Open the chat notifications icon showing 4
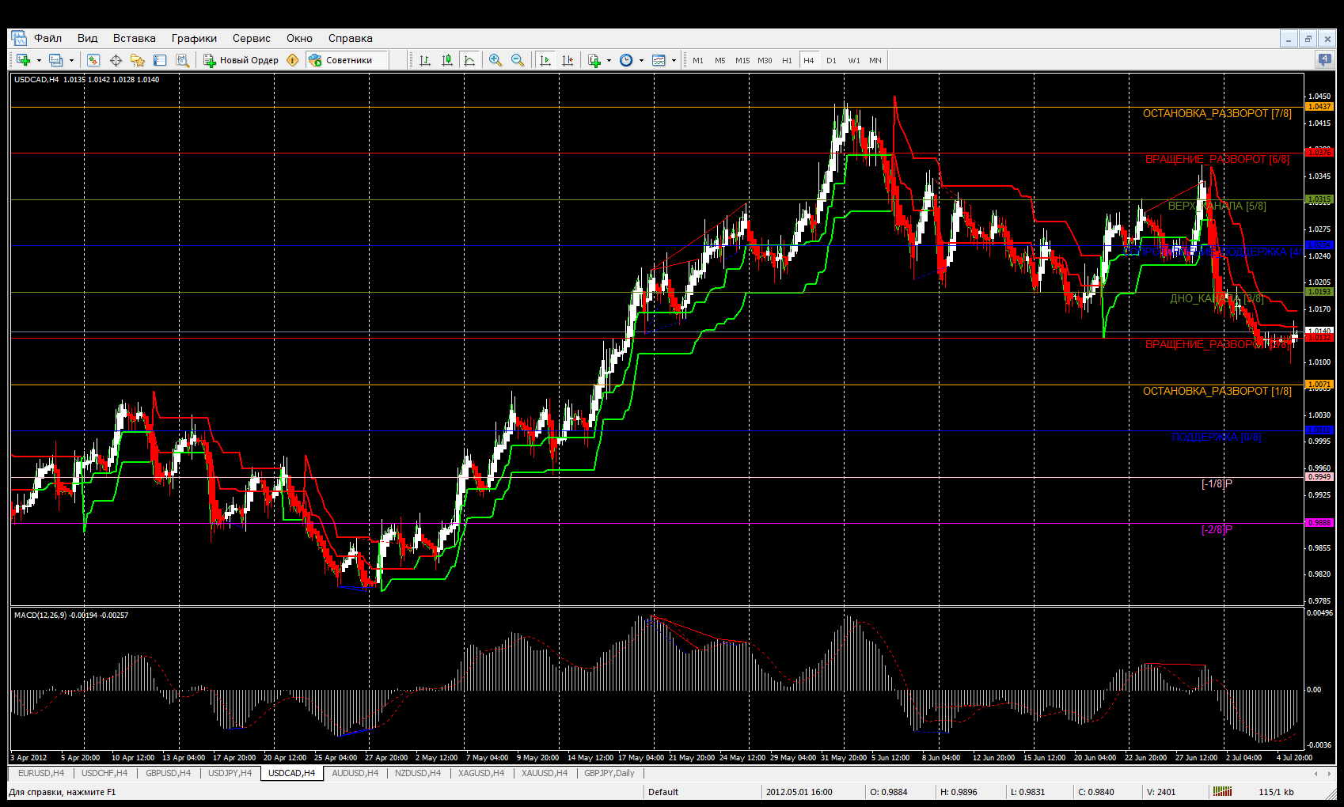 coord(1324,59)
